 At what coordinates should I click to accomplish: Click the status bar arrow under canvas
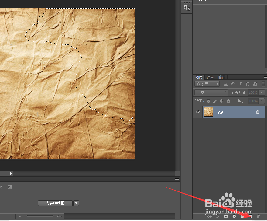(x=11, y=174)
